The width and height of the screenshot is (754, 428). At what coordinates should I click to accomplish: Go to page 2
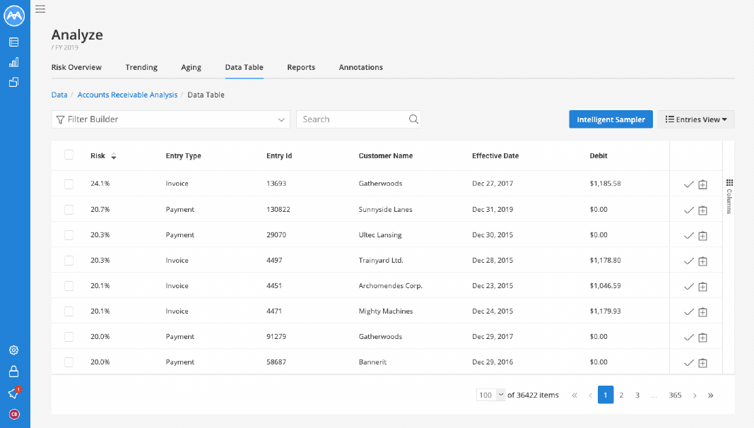[x=621, y=395]
